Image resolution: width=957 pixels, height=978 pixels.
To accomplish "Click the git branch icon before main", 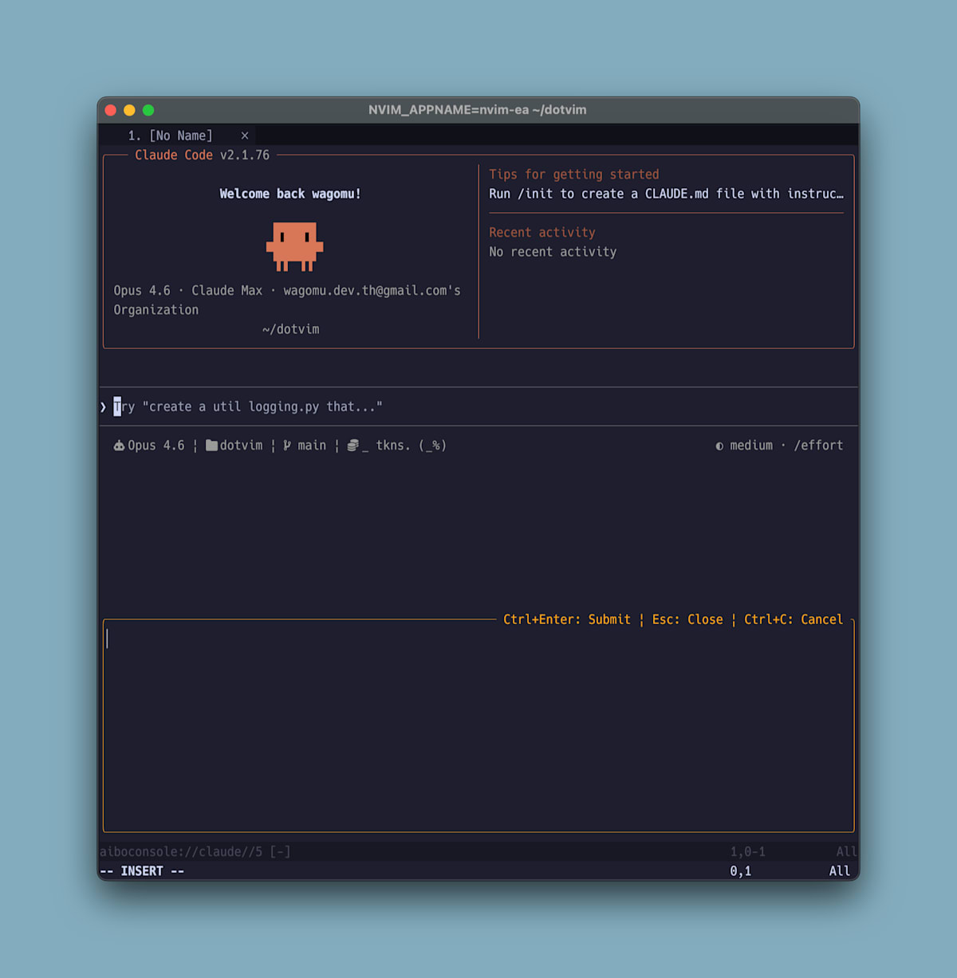I will (x=287, y=446).
